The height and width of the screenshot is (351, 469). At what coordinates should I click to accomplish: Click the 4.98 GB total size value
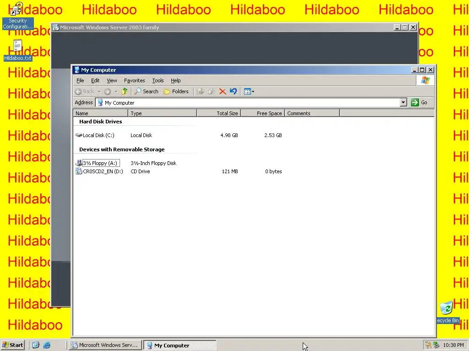coord(229,135)
